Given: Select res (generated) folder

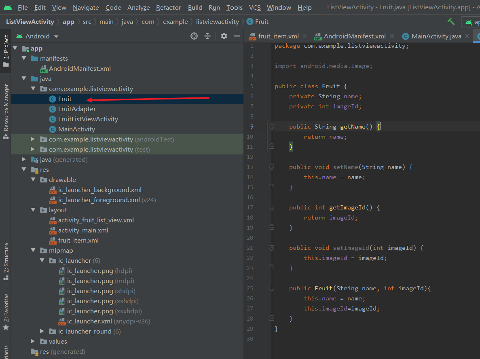Looking at the screenshot, I should pos(62,351).
